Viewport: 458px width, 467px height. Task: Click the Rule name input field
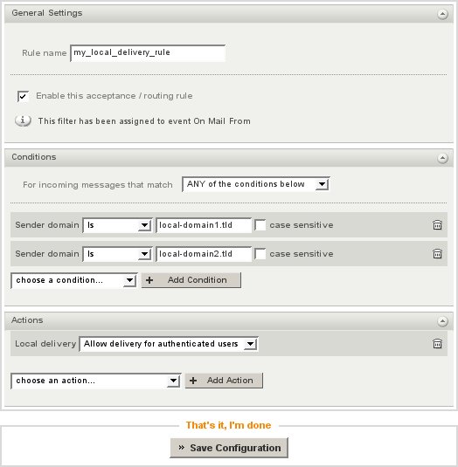click(x=148, y=53)
